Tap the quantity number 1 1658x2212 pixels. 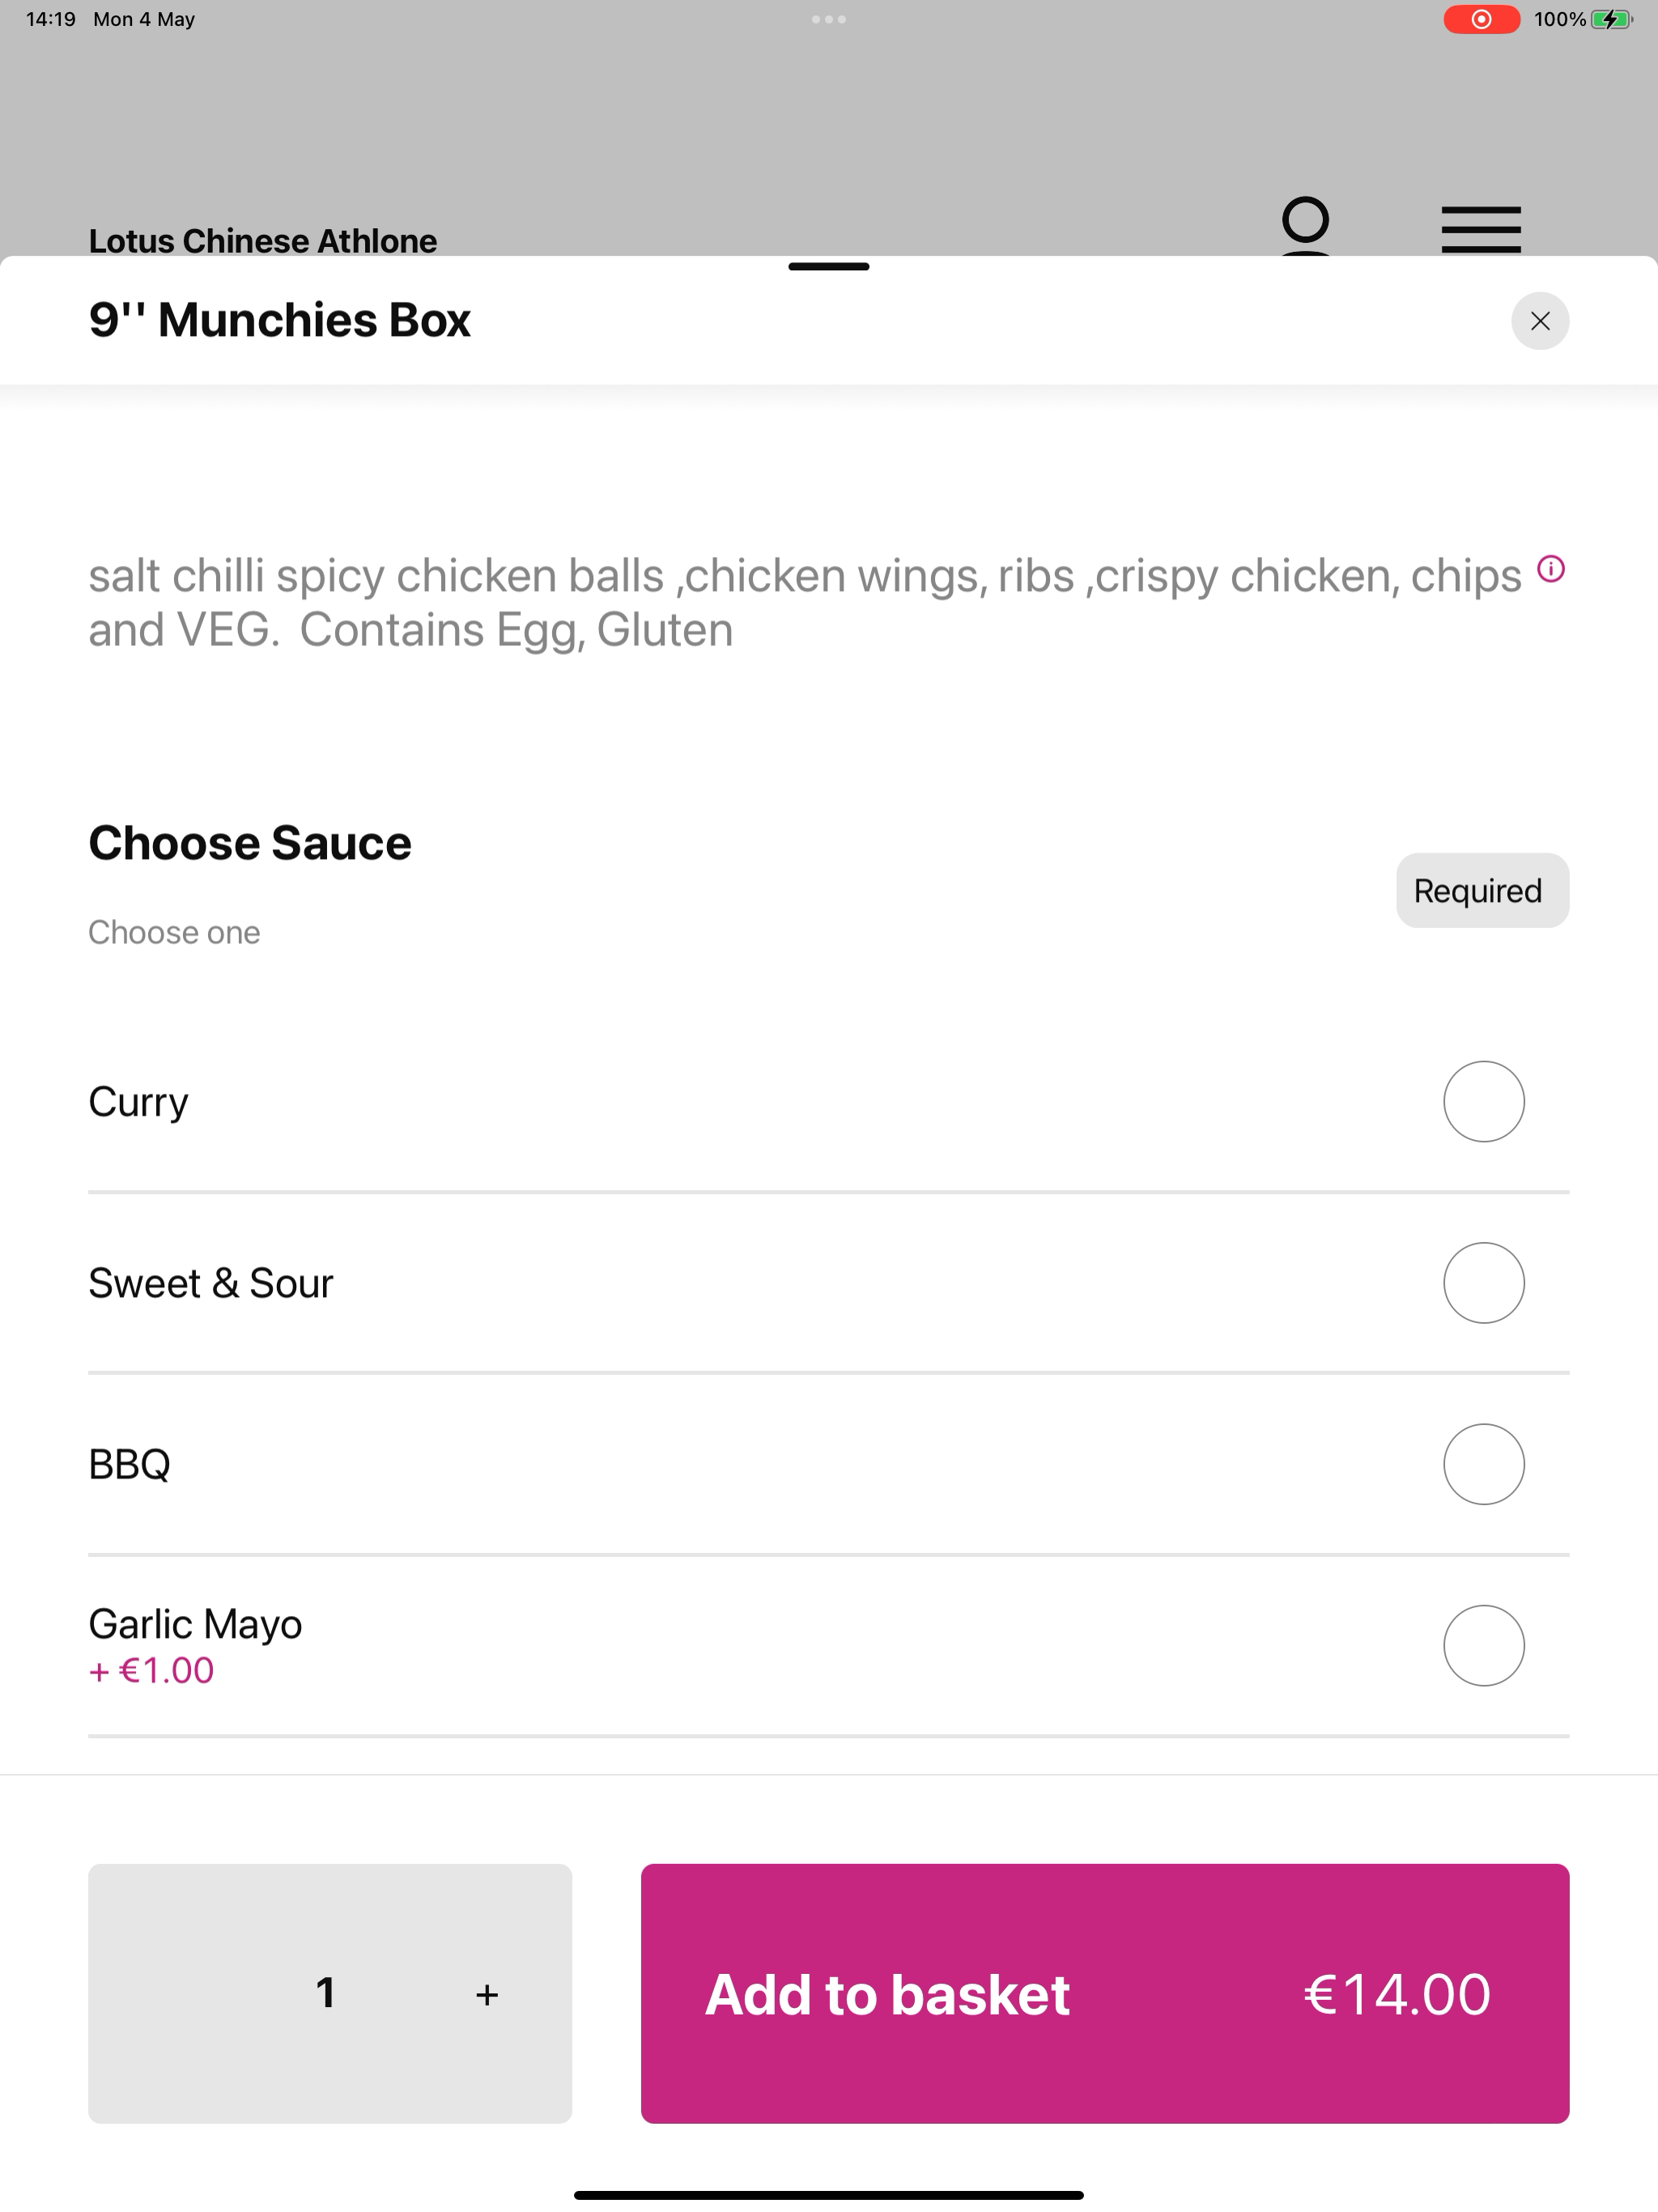(x=325, y=1993)
